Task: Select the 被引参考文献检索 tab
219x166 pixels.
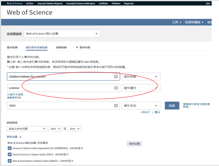Action: [37, 48]
